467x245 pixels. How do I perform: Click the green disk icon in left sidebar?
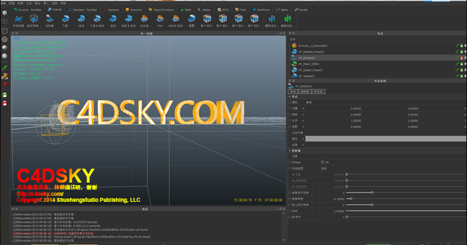(5, 95)
